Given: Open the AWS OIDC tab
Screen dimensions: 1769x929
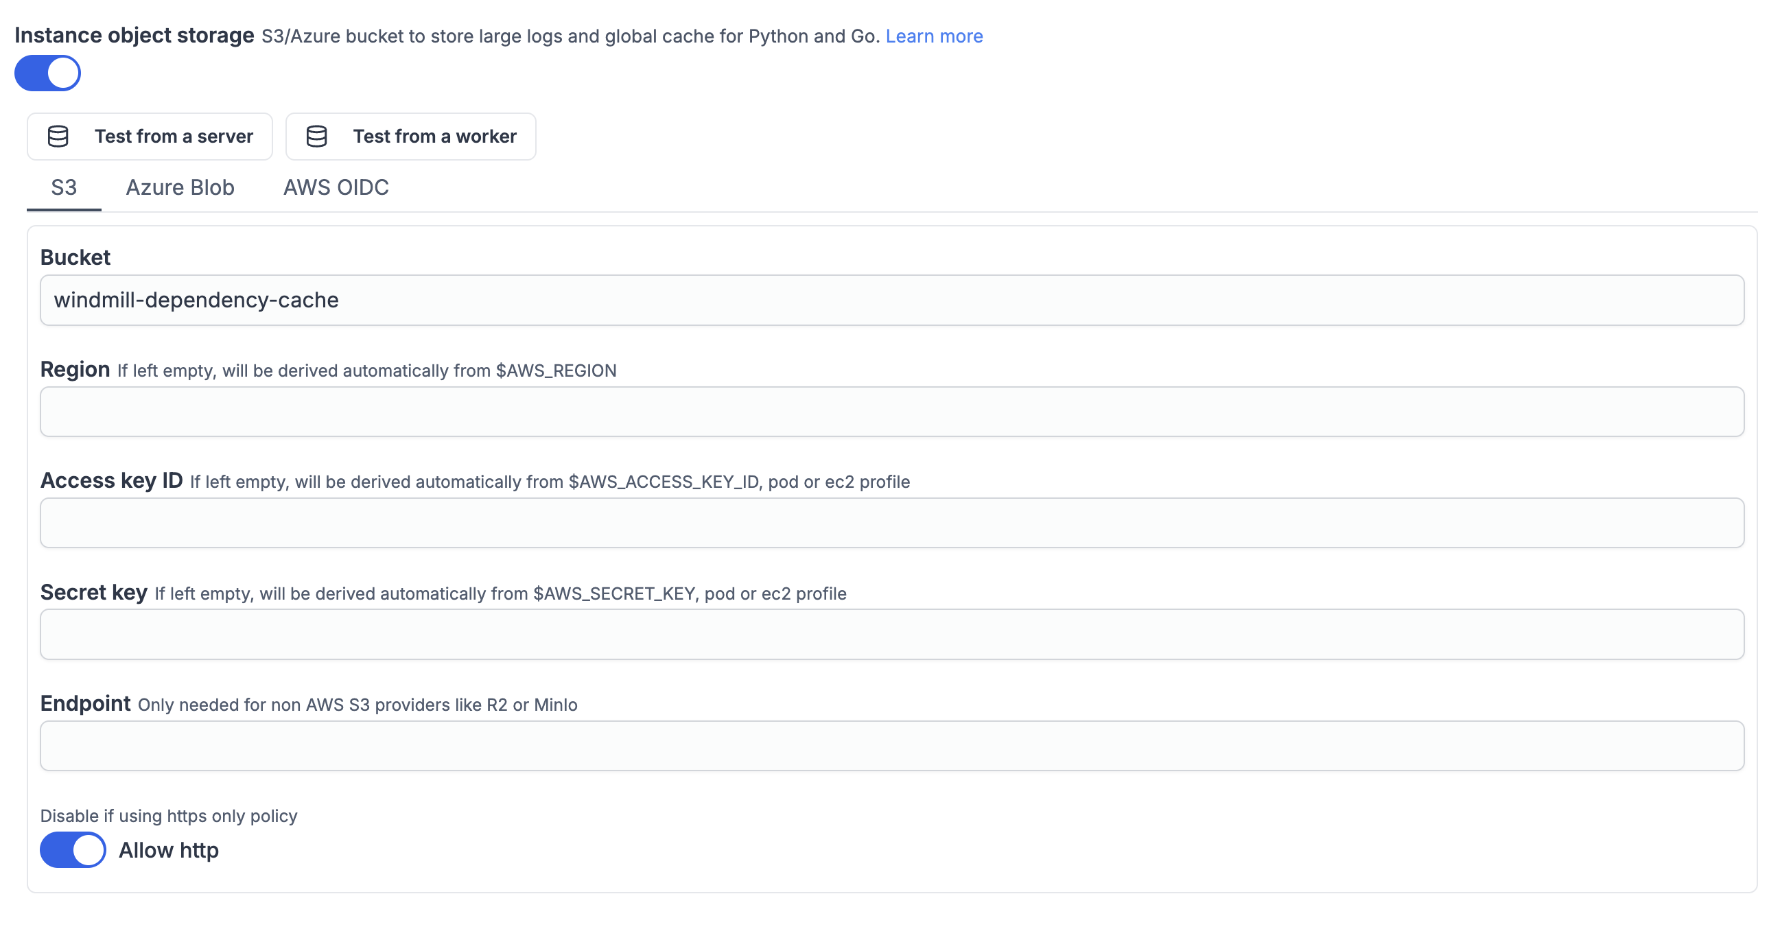Looking at the screenshot, I should [x=336, y=187].
